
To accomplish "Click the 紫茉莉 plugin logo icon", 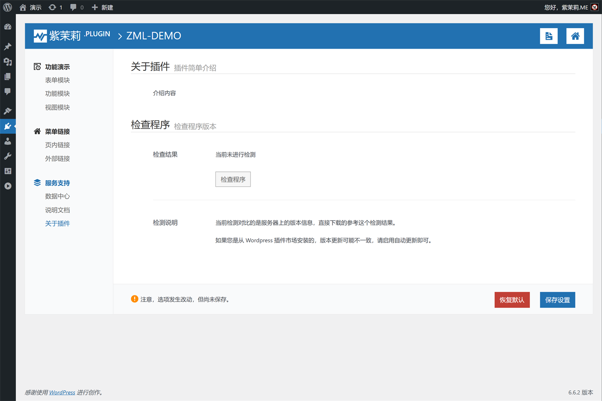I will (x=40, y=36).
